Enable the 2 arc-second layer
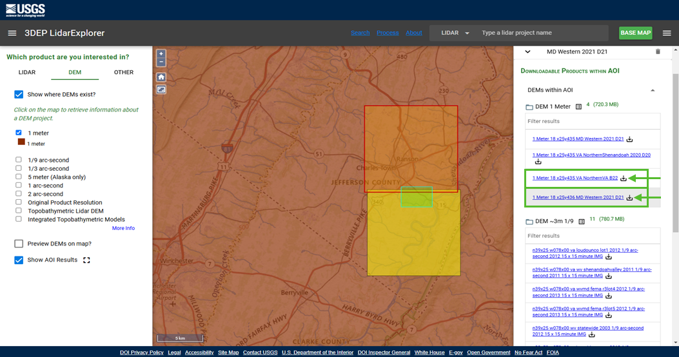 [x=19, y=193]
